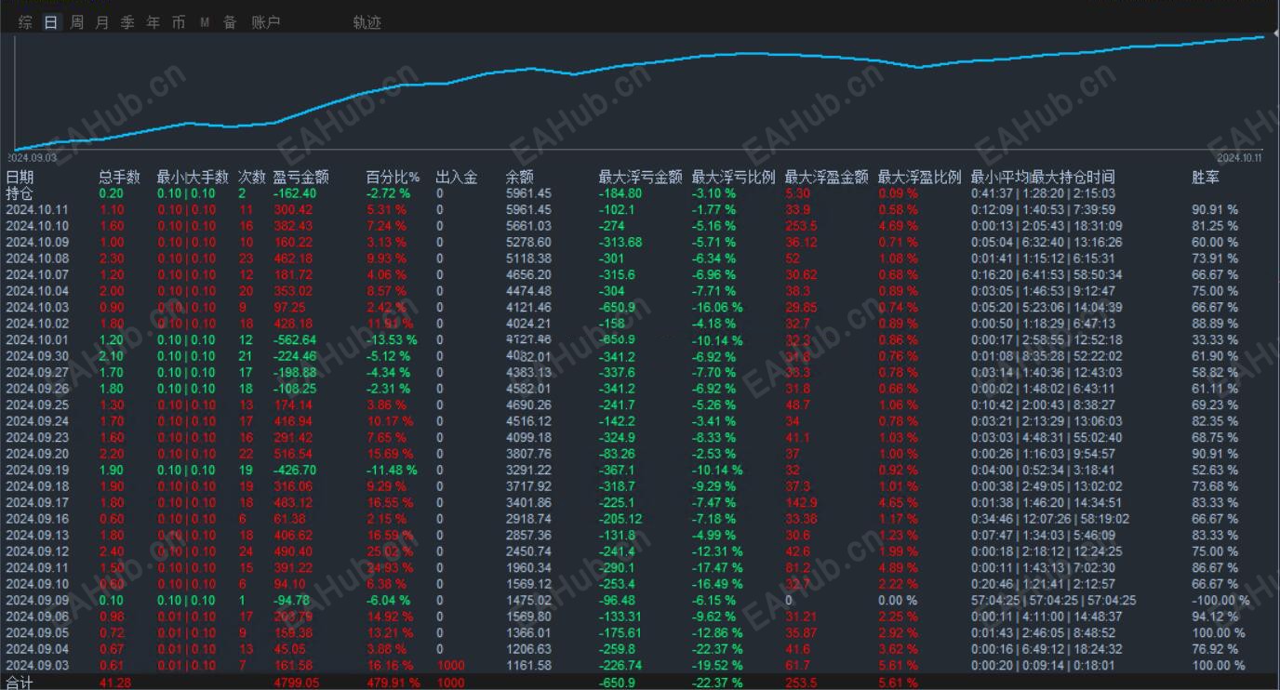1280x690 pixels.
Task: Click the 最小|大手数 column header
Action: 193,177
